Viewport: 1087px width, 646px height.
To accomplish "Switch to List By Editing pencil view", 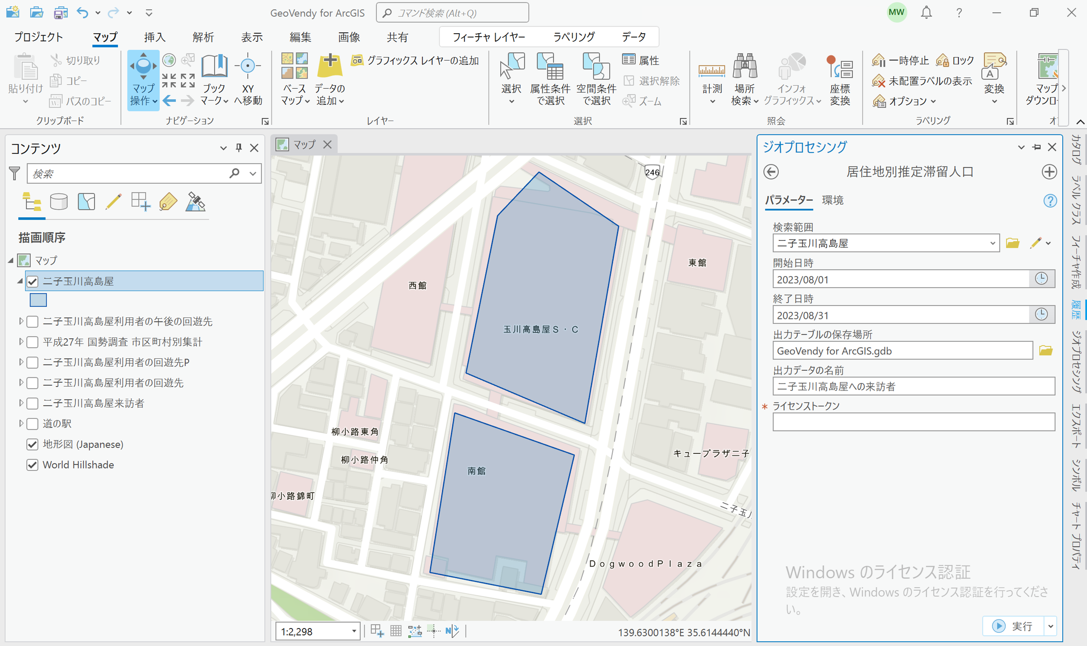I will coord(113,202).
